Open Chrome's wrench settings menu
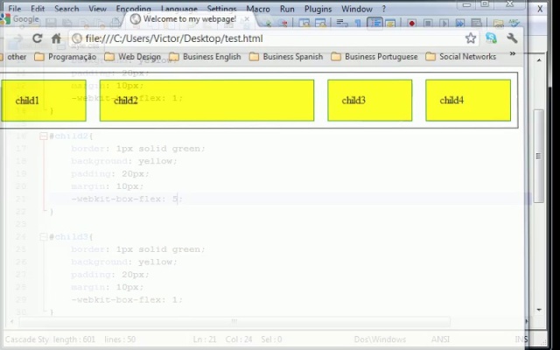The image size is (560, 350). [512, 38]
